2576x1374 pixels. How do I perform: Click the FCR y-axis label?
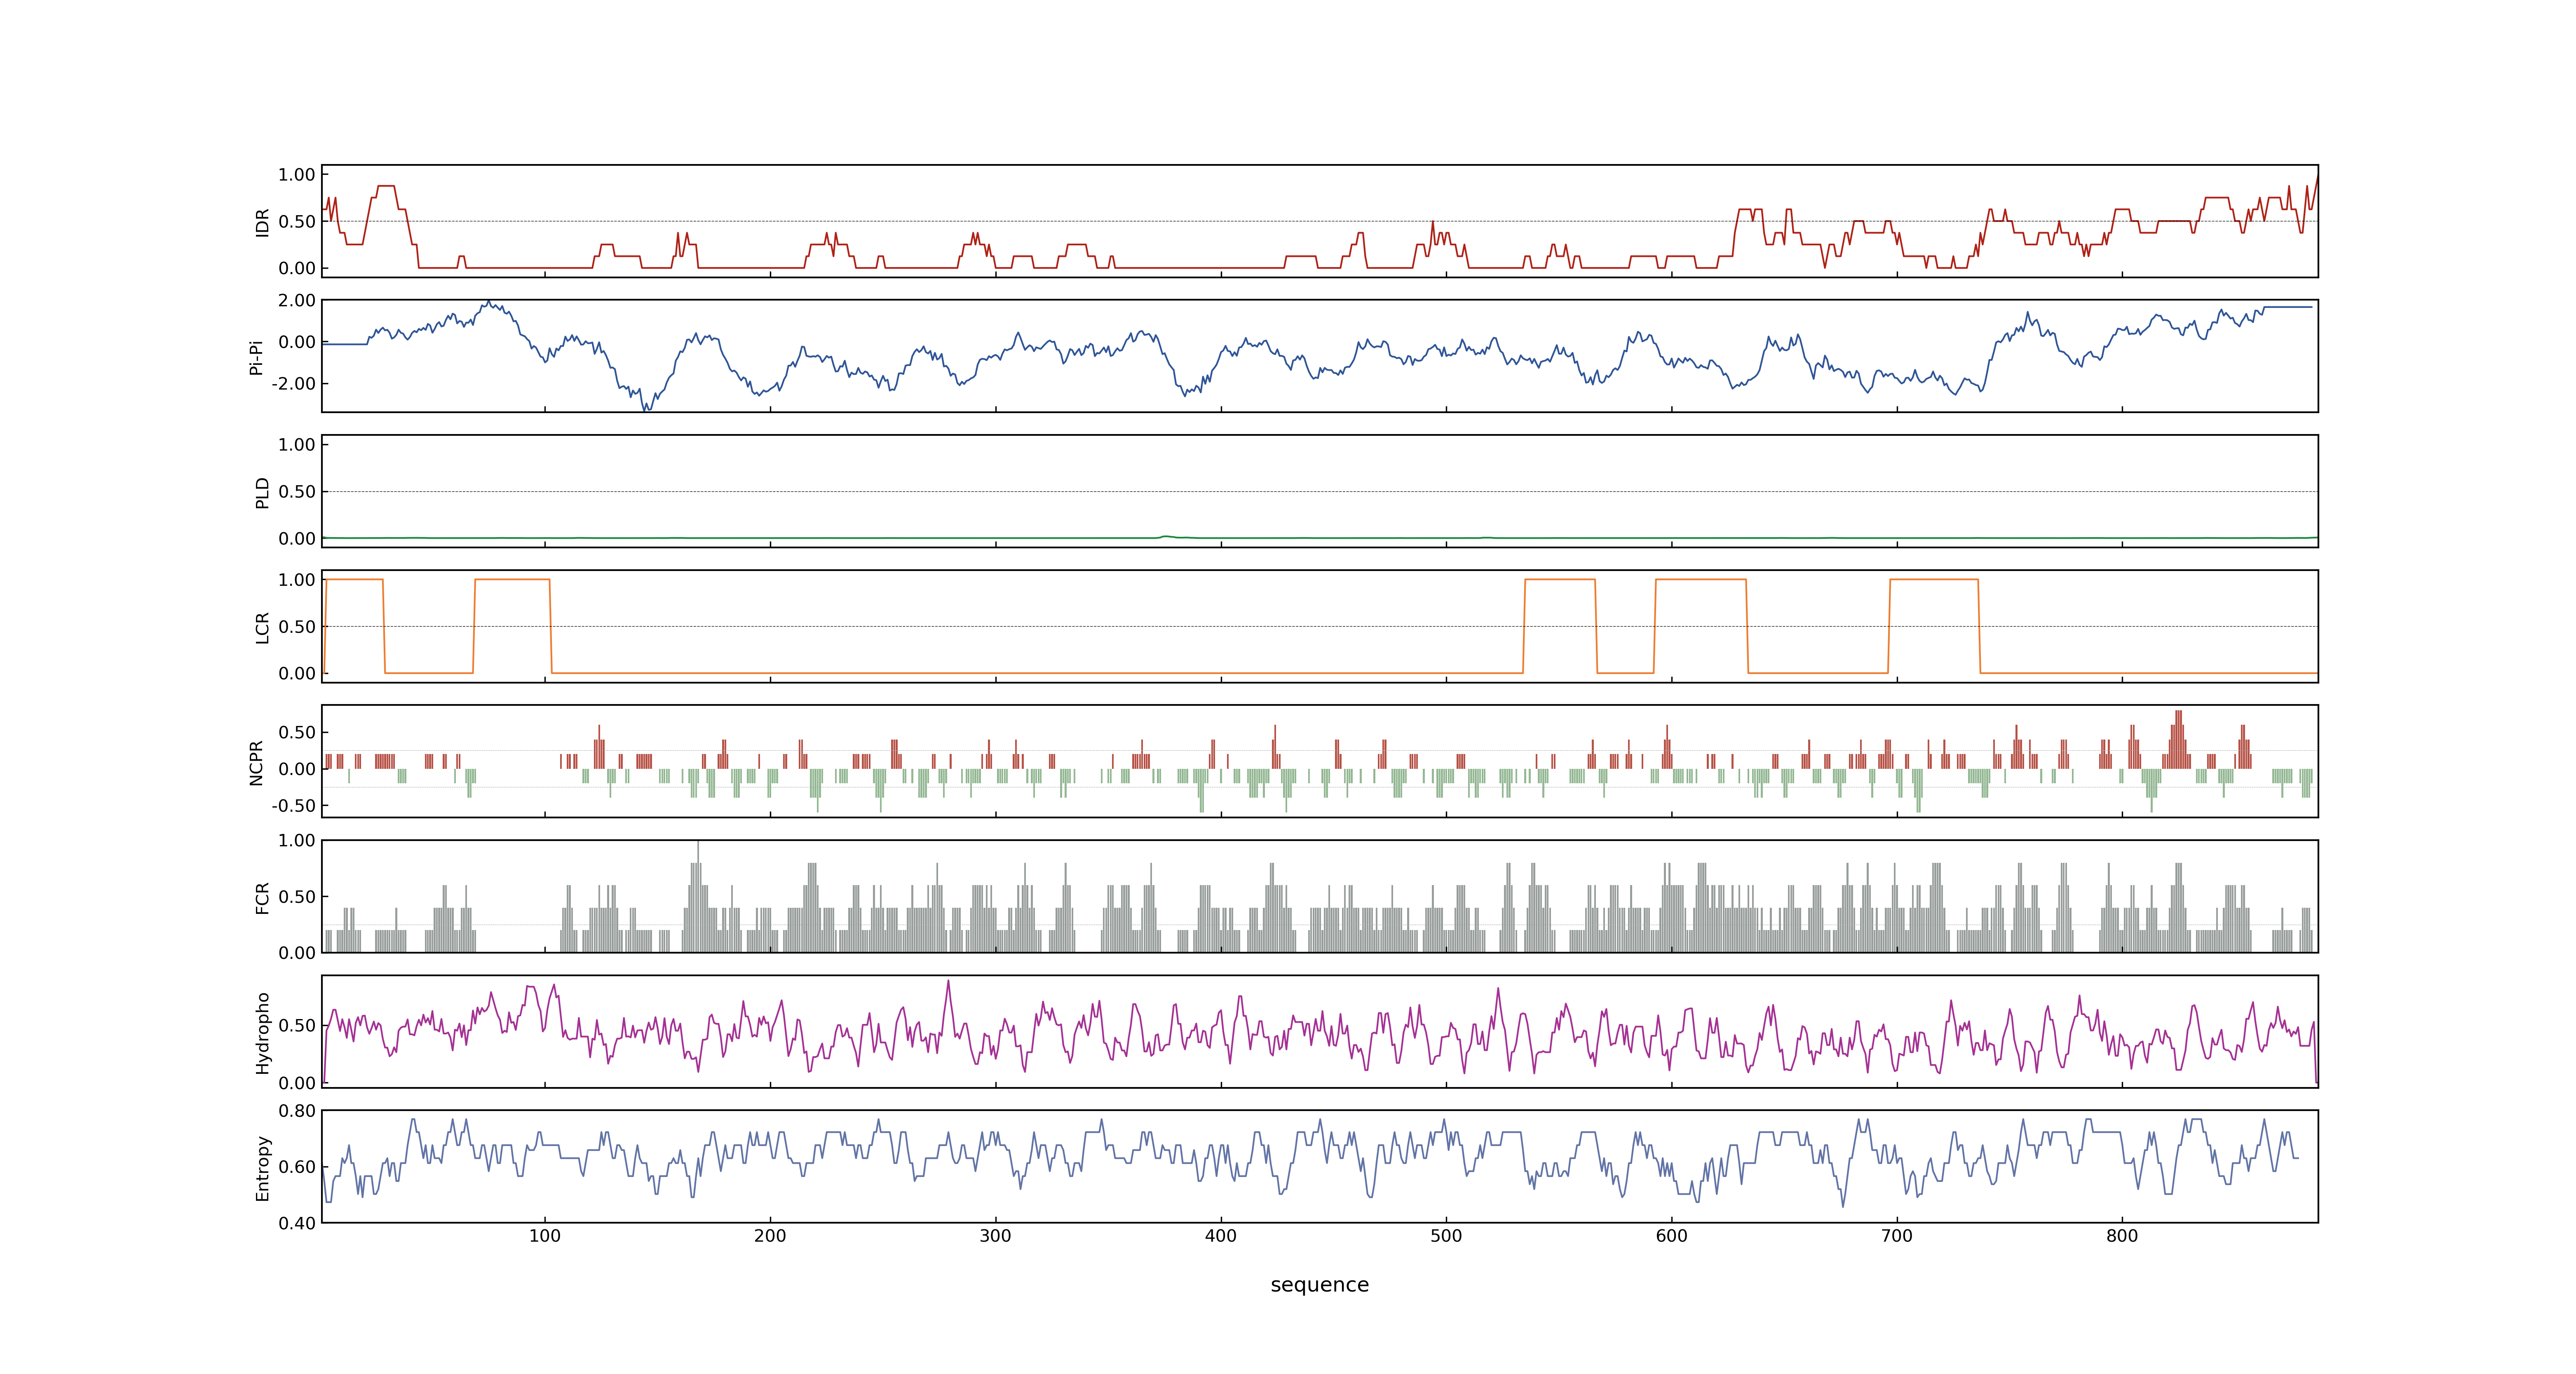[x=262, y=897]
